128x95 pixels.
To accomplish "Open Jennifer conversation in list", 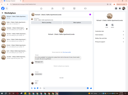I will (14, 57).
